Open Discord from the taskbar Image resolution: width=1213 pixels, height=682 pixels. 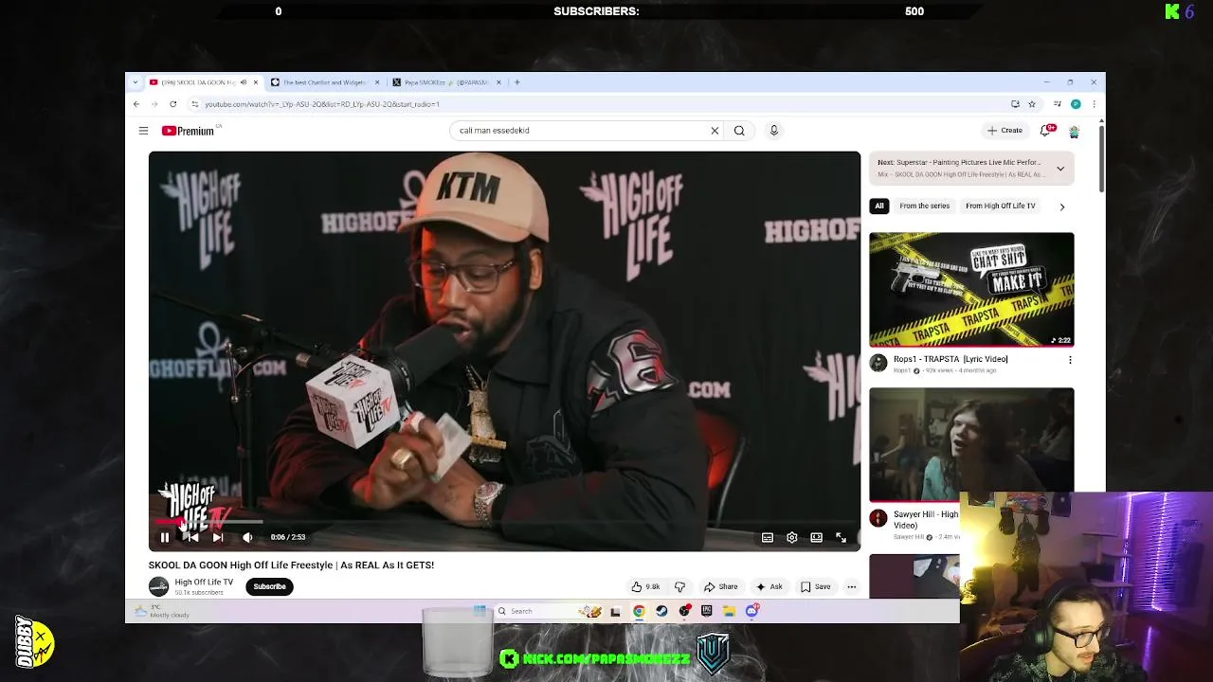(752, 611)
